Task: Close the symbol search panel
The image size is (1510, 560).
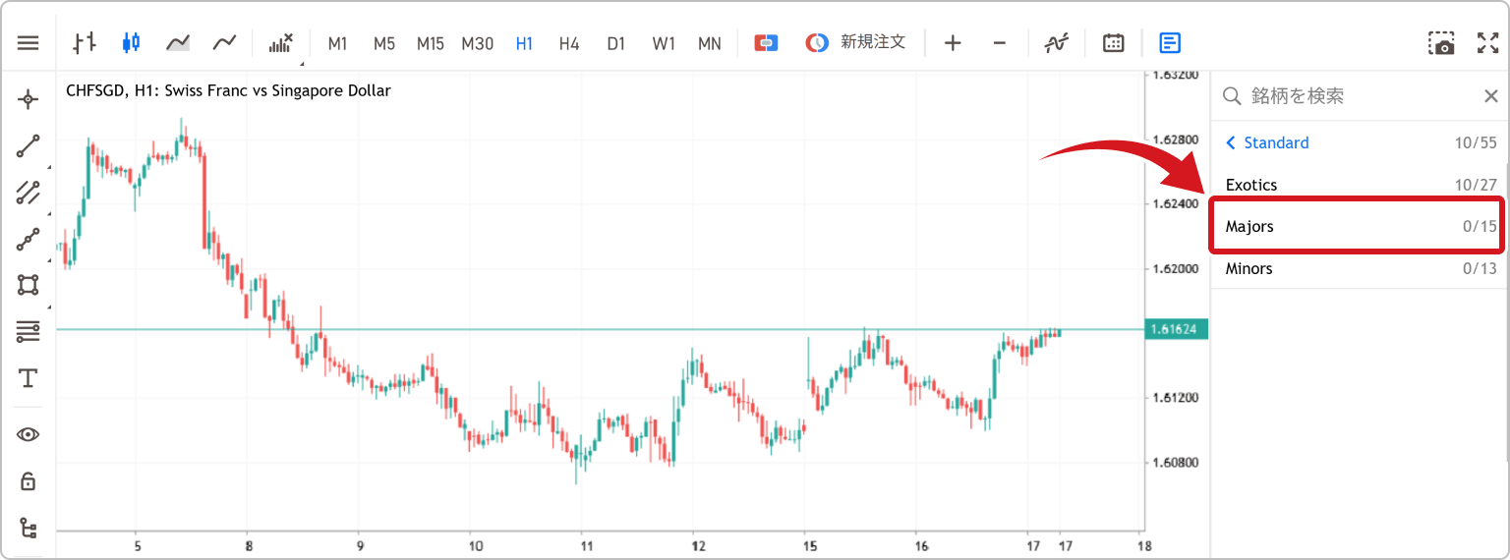Action: [1490, 95]
